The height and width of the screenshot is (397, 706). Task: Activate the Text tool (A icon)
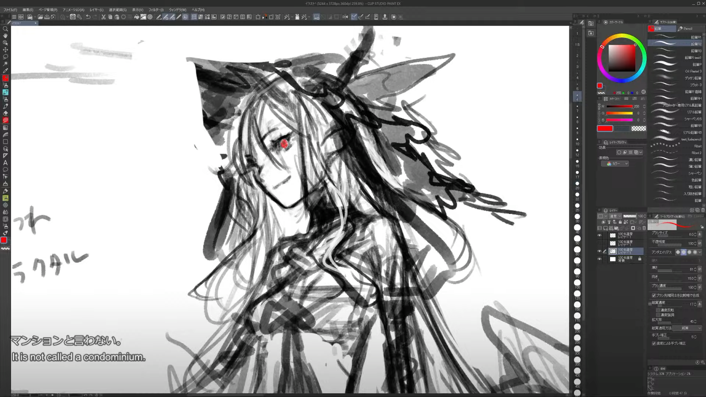point(5,162)
